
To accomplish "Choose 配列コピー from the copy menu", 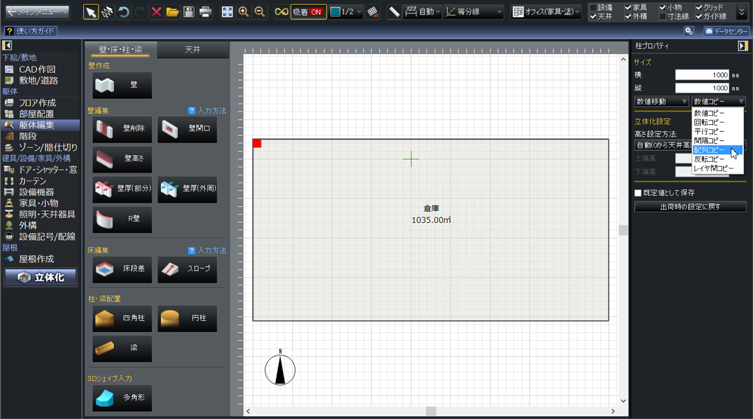I will click(709, 150).
